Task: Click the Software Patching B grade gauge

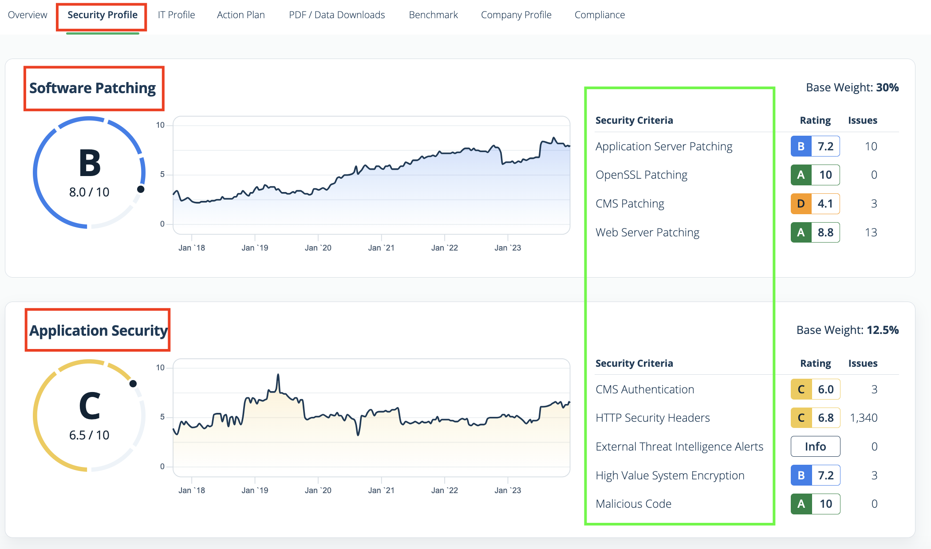Action: [89, 173]
